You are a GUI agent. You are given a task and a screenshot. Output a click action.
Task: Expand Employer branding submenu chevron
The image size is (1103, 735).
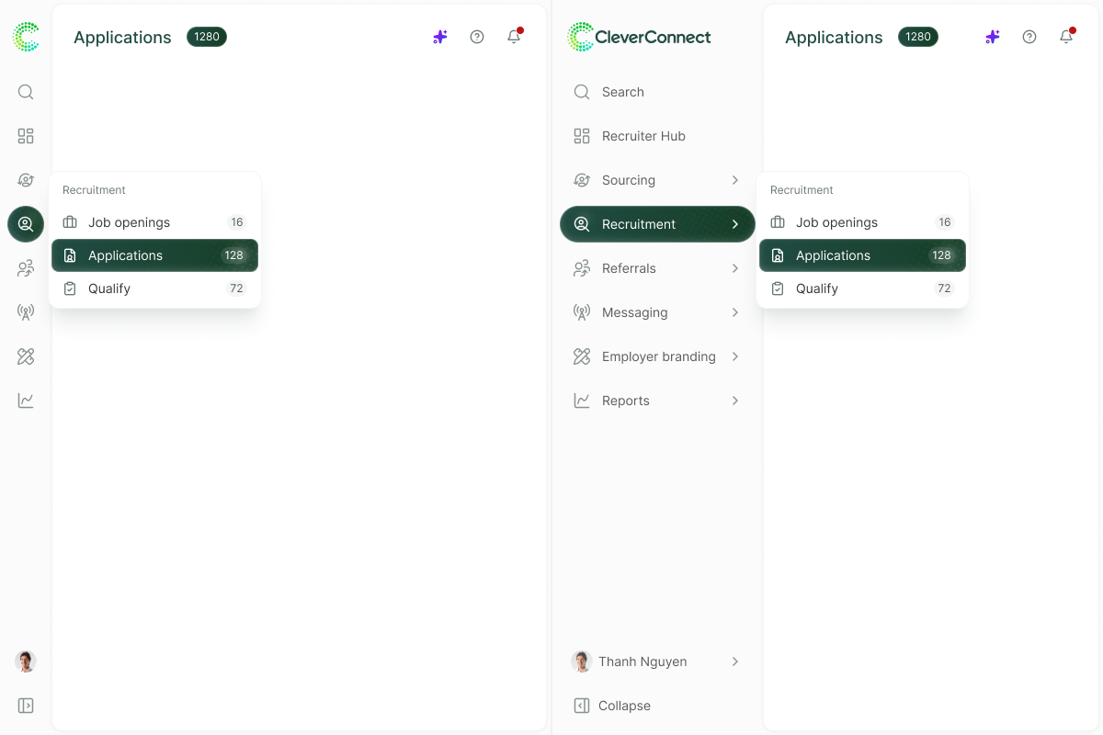(x=735, y=356)
